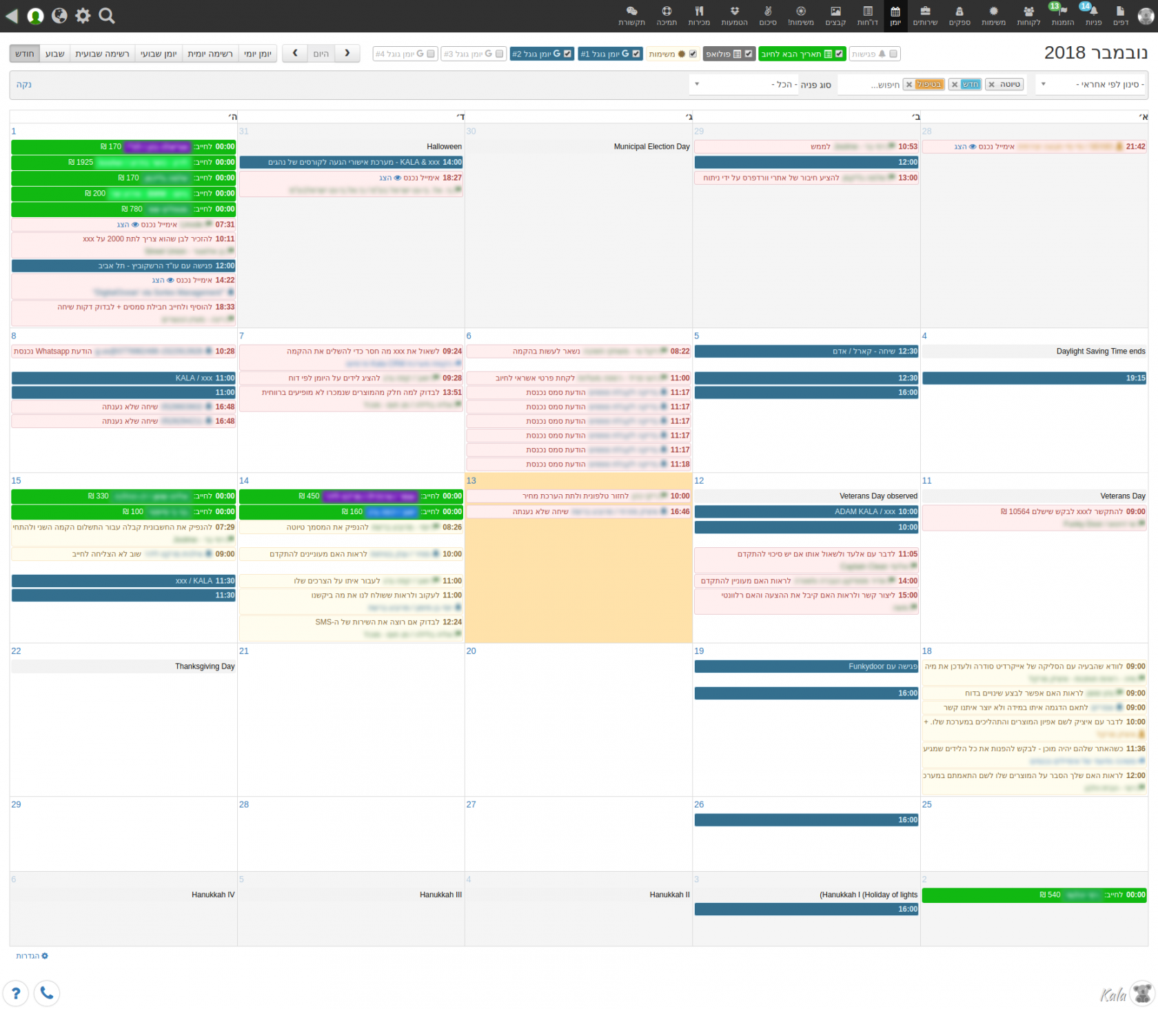Click the user avatar in top bar

click(1146, 16)
